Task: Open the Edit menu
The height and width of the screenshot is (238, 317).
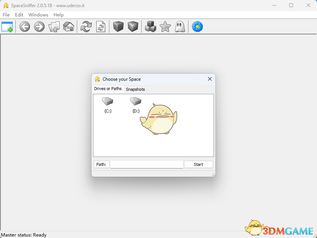Action: tap(19, 15)
